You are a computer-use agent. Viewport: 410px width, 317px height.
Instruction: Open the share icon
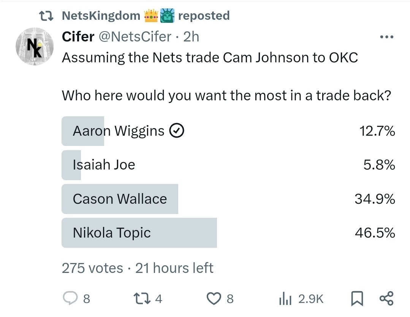pyautogui.click(x=387, y=299)
